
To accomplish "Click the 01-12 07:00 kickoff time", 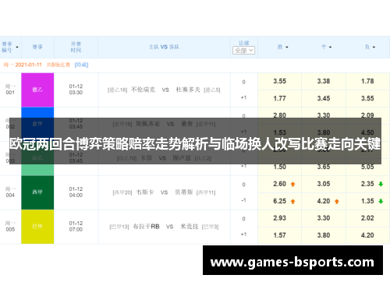I will click(x=76, y=227).
